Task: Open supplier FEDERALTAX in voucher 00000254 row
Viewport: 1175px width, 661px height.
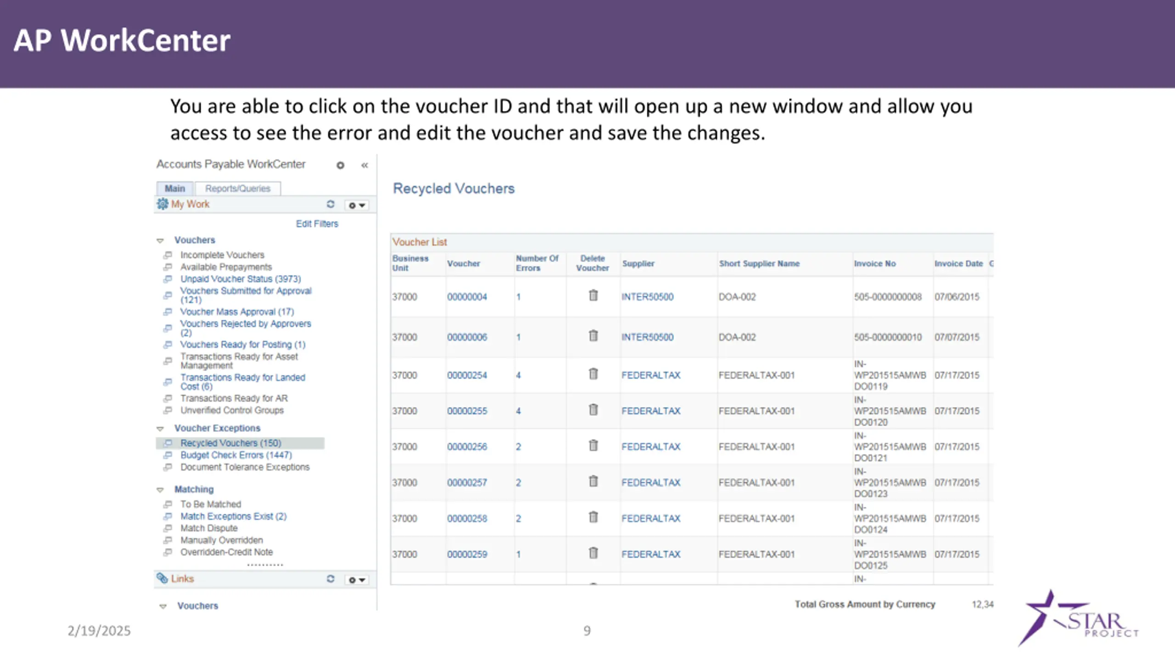Action: pyautogui.click(x=651, y=375)
